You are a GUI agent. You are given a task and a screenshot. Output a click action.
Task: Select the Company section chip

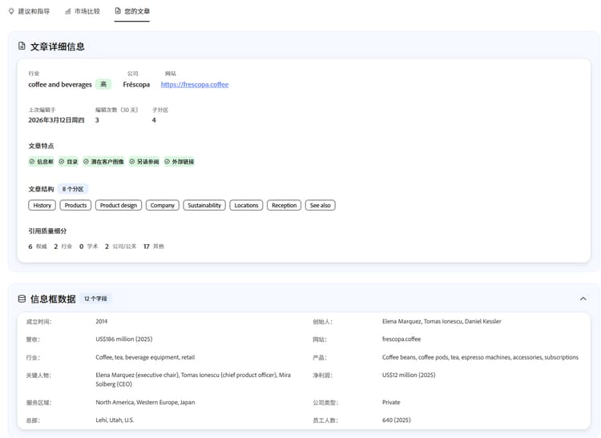coord(163,205)
